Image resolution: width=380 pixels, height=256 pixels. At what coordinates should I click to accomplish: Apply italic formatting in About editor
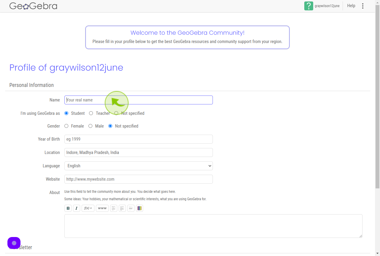coord(77,208)
